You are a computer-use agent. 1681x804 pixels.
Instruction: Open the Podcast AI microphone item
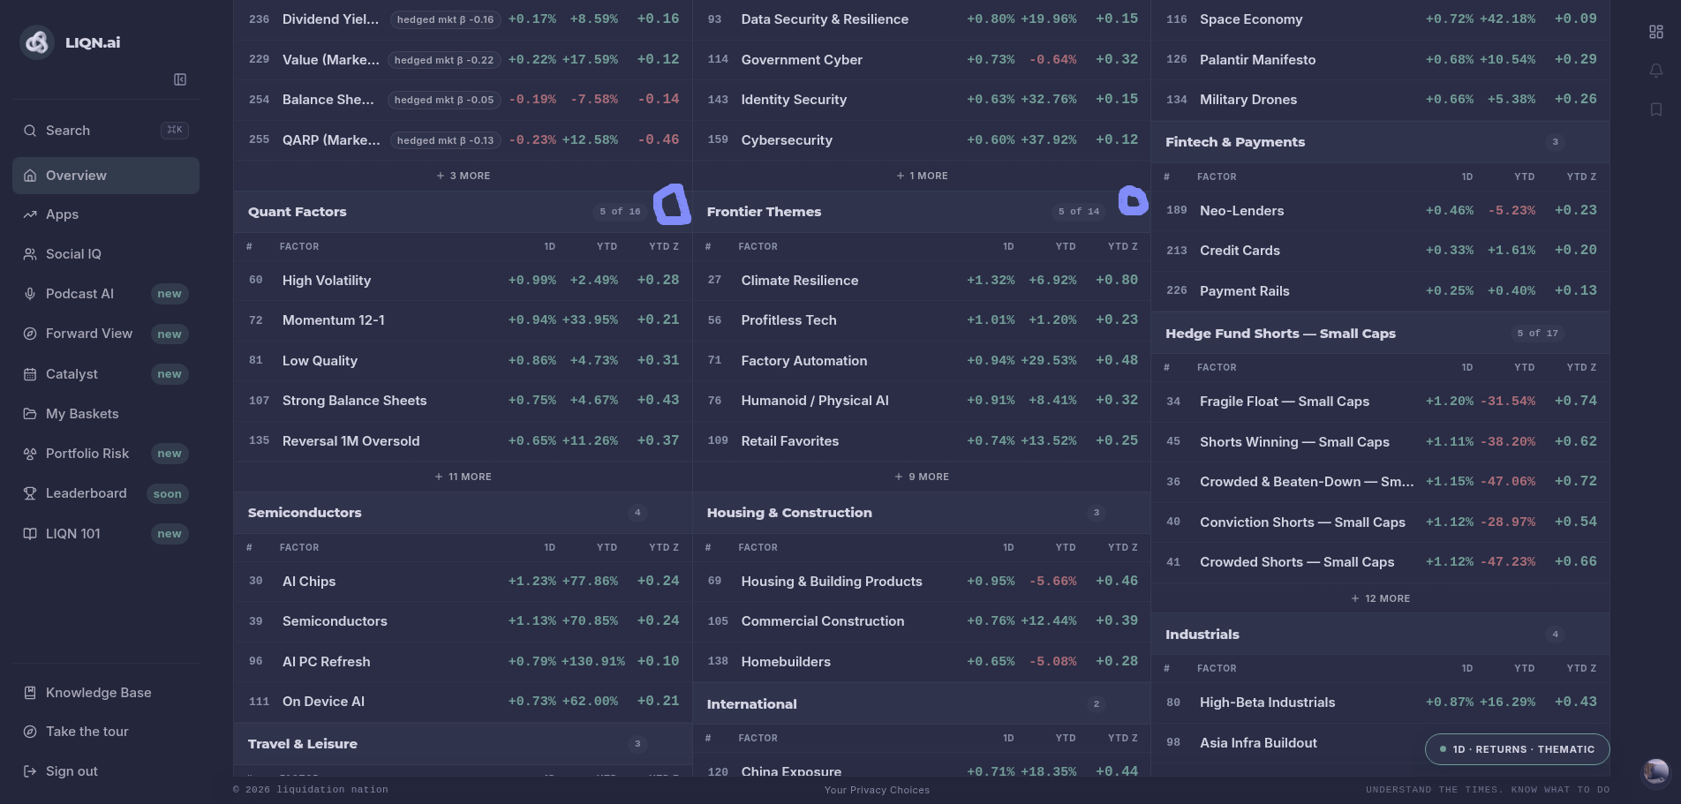point(106,294)
